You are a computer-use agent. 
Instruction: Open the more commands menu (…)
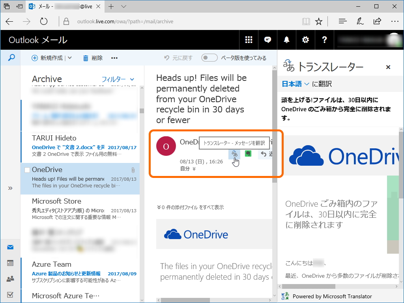[x=114, y=58]
